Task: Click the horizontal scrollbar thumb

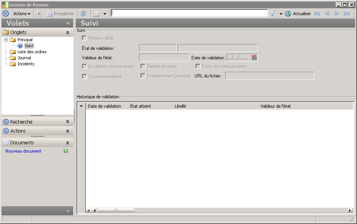Action: coord(116,211)
